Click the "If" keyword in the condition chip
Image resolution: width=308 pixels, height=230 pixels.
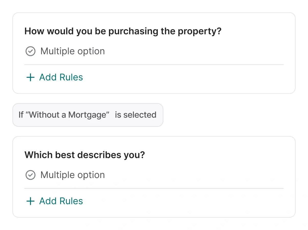pos(21,115)
